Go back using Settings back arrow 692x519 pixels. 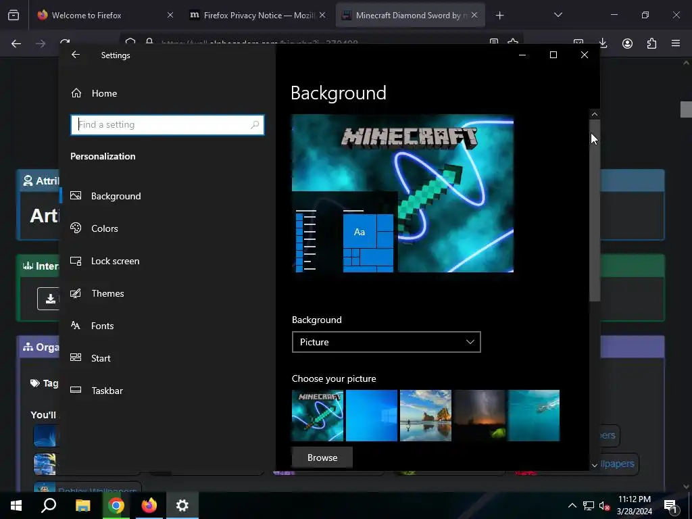[76, 55]
